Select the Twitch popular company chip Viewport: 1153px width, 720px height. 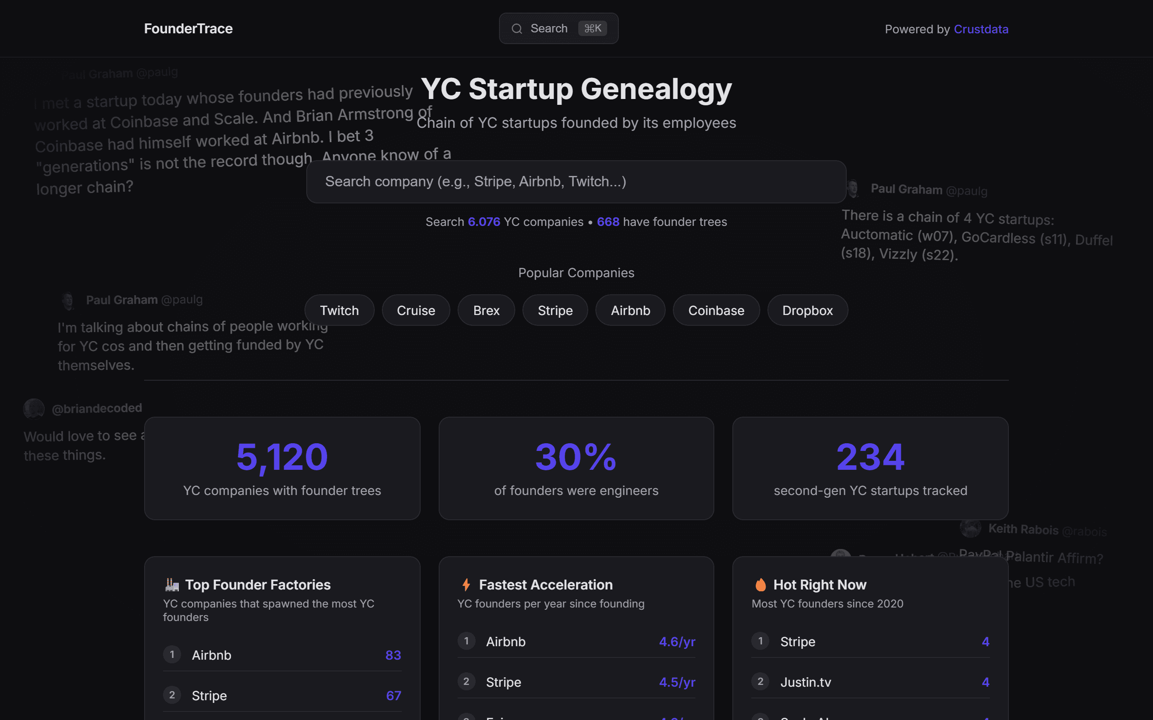pos(339,310)
